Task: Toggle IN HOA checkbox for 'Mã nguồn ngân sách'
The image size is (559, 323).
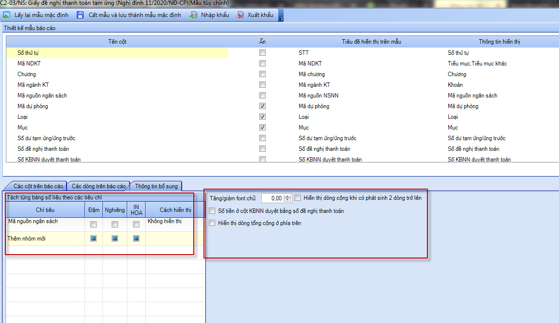Action: click(136, 225)
